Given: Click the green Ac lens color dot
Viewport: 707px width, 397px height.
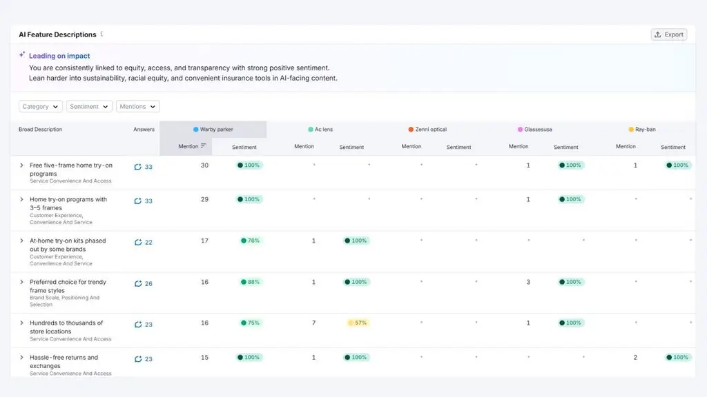Looking at the screenshot, I should click(x=310, y=130).
